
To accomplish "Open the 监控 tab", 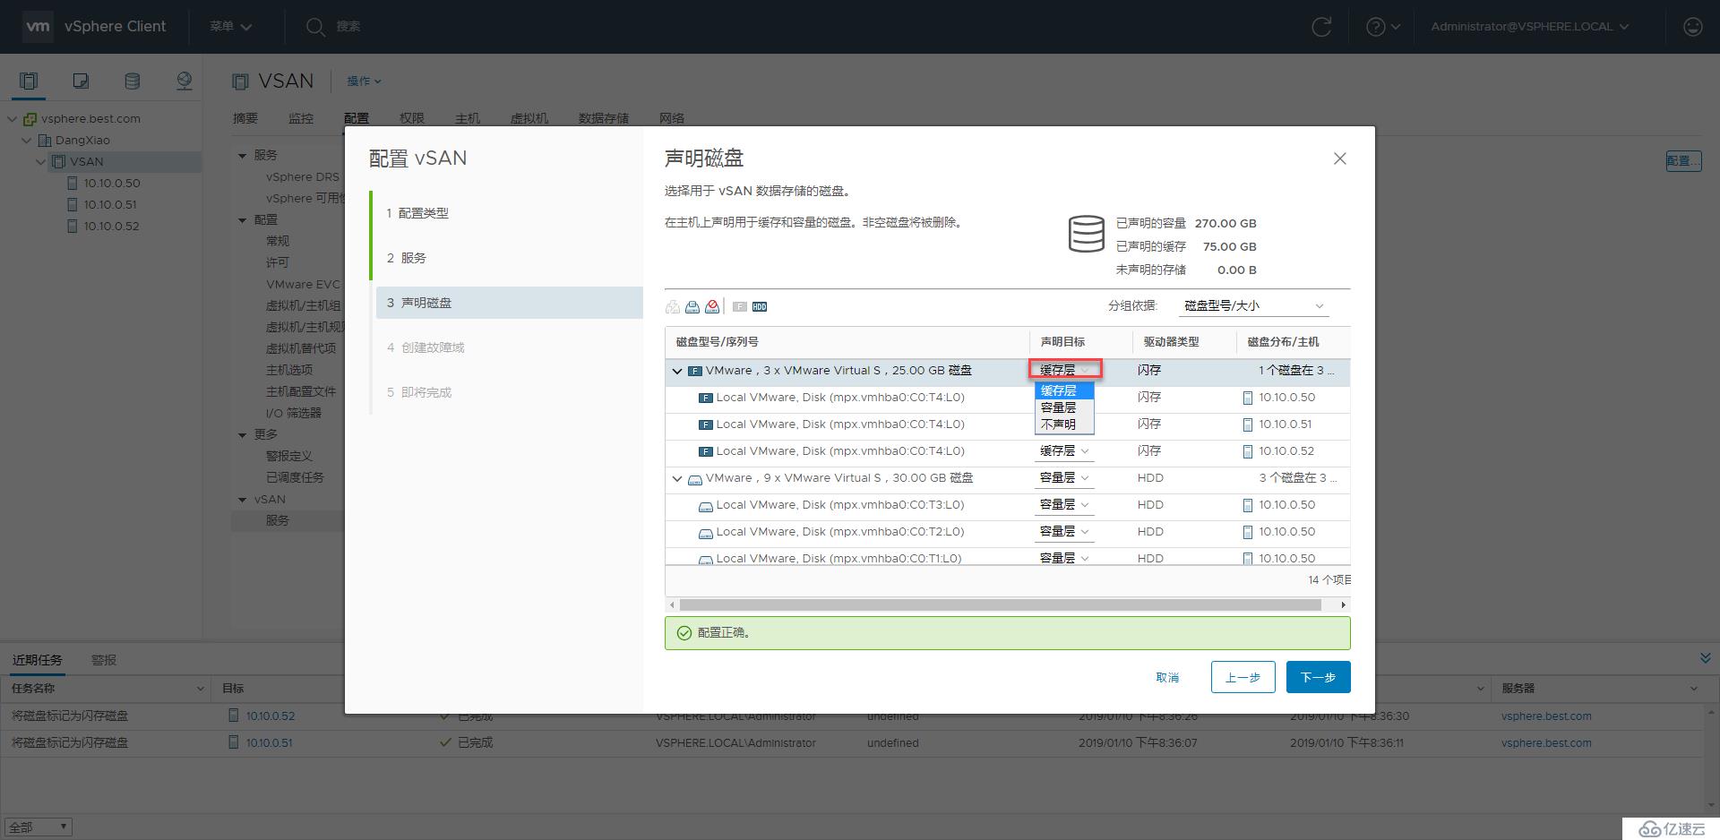I will [301, 118].
